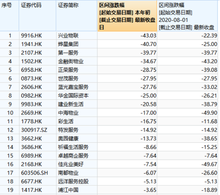The width and height of the screenshot is (220, 195).
Task: Click stock name 建业新生活
Action: [71, 104]
